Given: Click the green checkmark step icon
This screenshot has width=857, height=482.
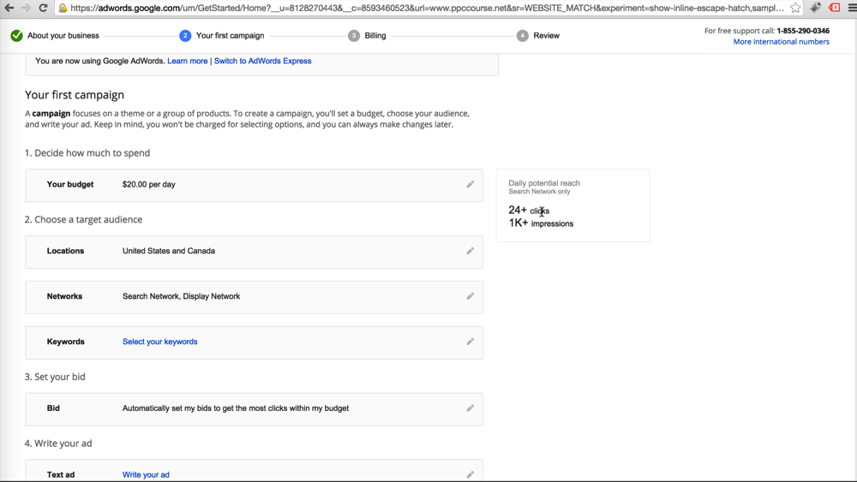Looking at the screenshot, I should tap(16, 35).
